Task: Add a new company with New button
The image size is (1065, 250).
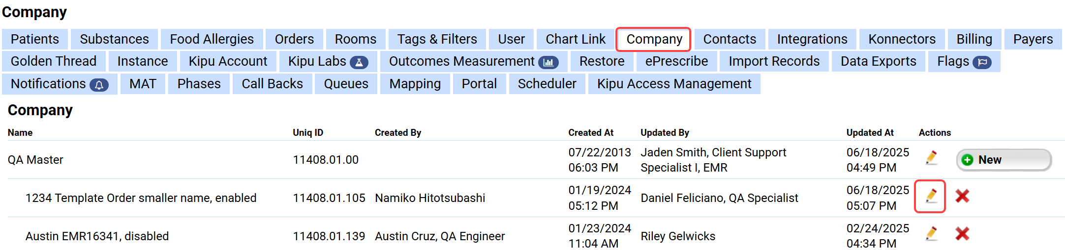Action: [1004, 160]
